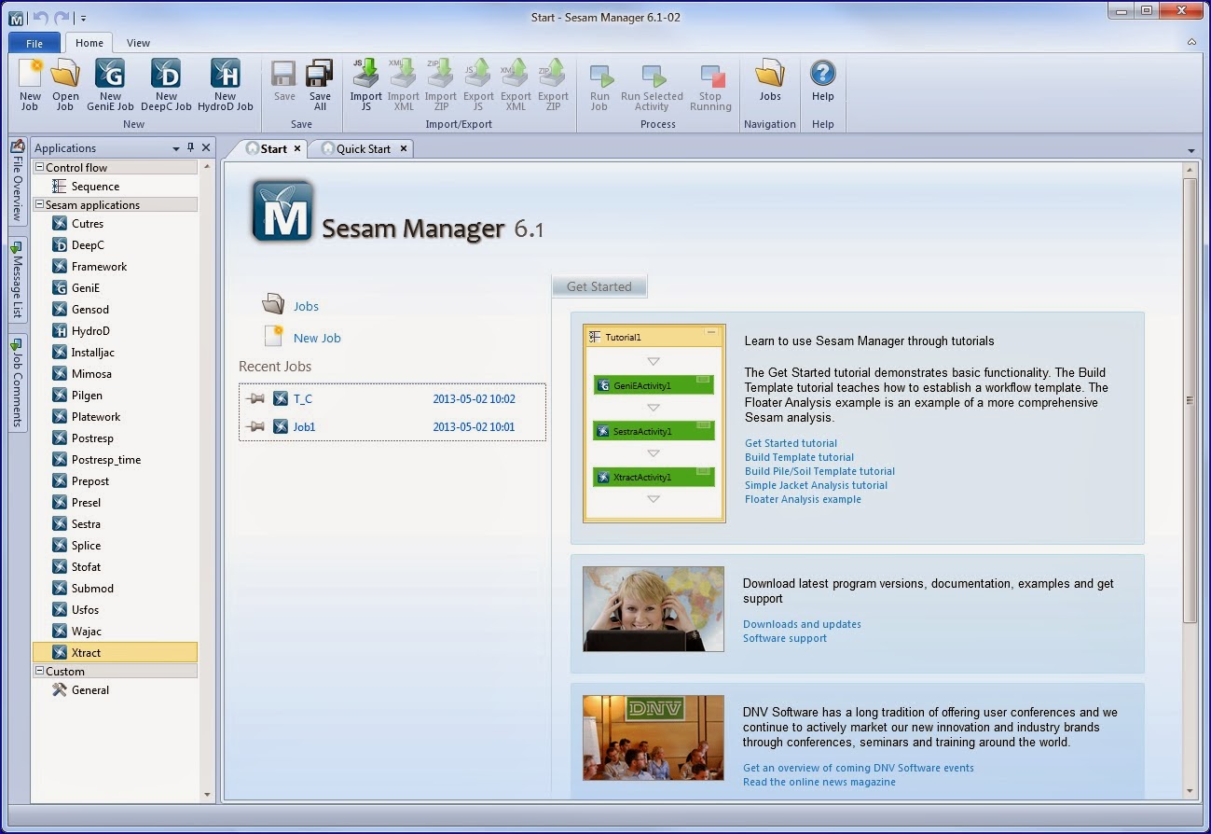Close the Applications panel
The width and height of the screenshot is (1211, 834).
click(x=206, y=148)
